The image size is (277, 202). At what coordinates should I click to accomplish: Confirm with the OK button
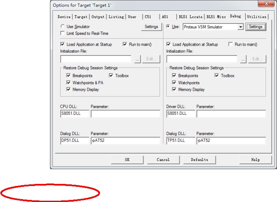127,160
